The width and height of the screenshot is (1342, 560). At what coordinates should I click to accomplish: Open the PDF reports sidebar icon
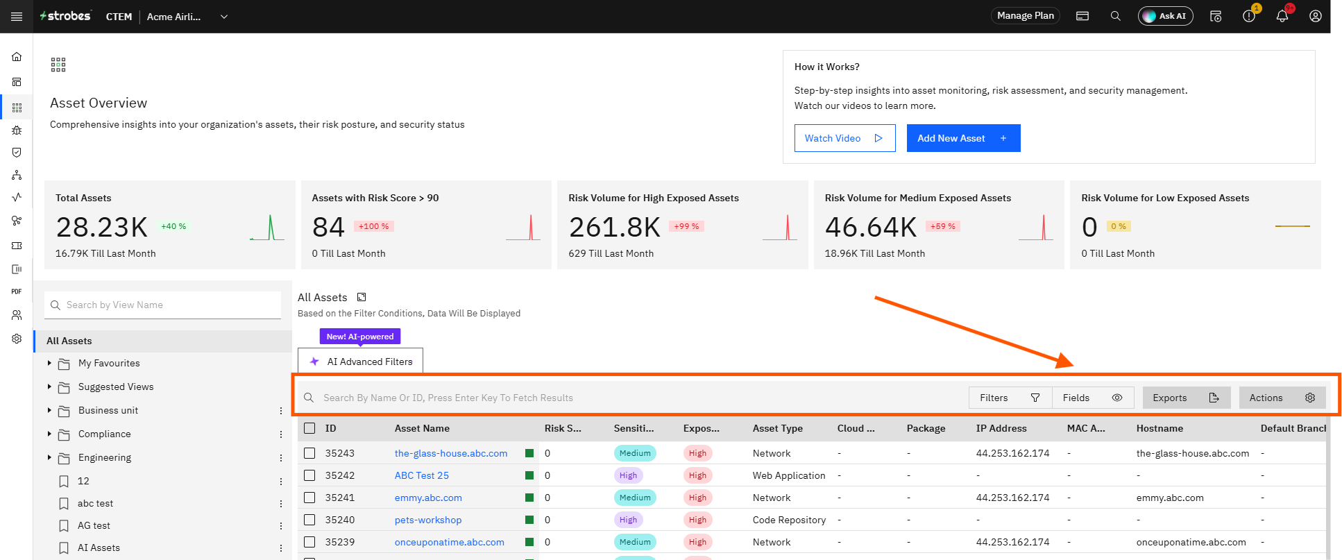click(x=17, y=291)
